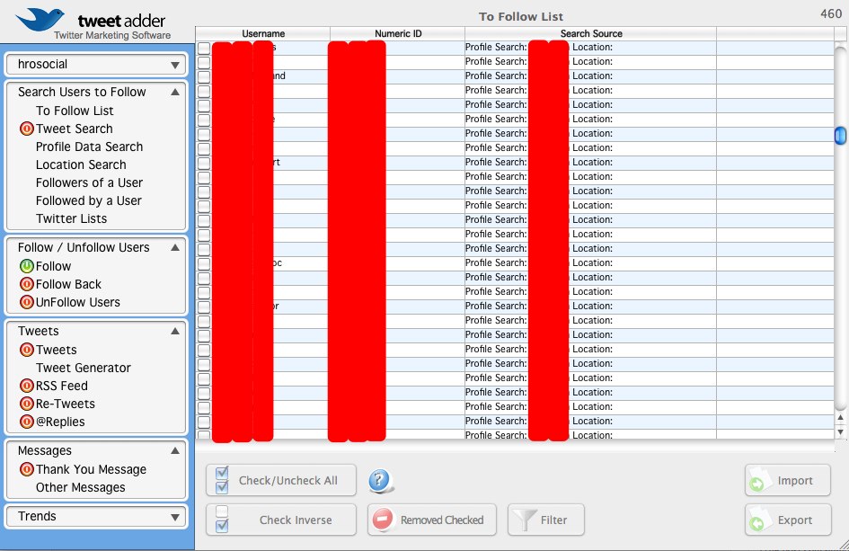This screenshot has width=849, height=551.
Task: Open Twitter Lists
Action: click(72, 218)
